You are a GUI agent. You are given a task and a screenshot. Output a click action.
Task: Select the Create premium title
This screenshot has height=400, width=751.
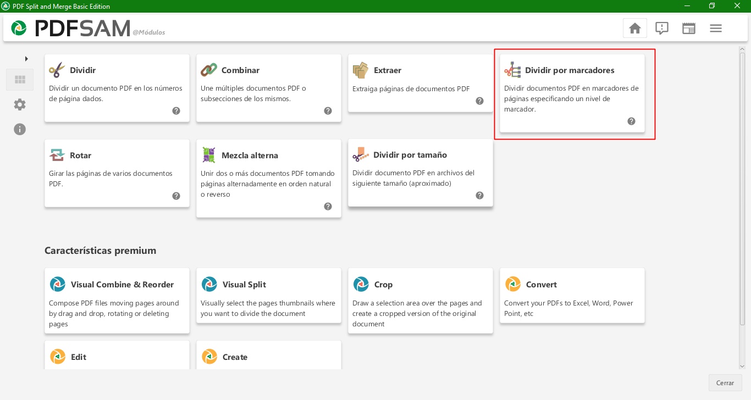pos(235,357)
